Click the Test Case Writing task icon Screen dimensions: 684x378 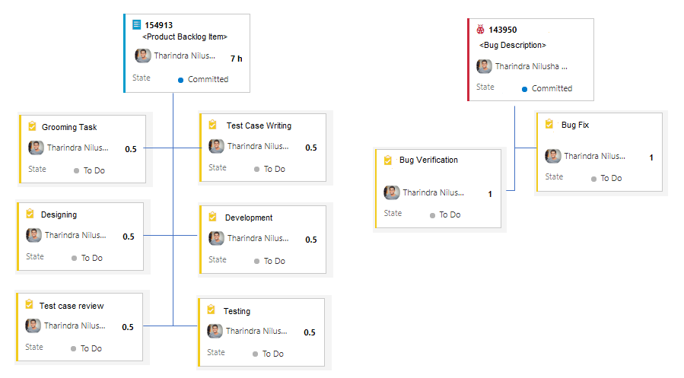tap(213, 125)
